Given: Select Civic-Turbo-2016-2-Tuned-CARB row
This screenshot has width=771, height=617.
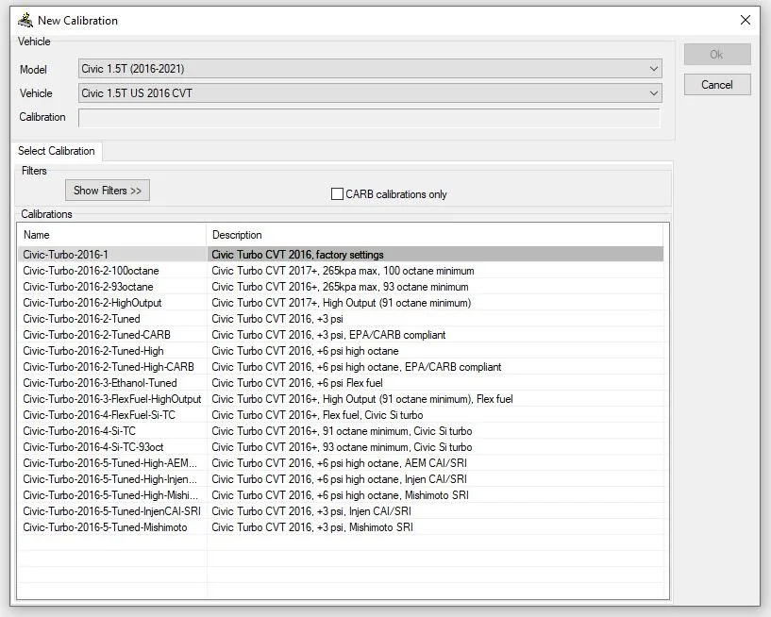Looking at the screenshot, I should (341, 335).
